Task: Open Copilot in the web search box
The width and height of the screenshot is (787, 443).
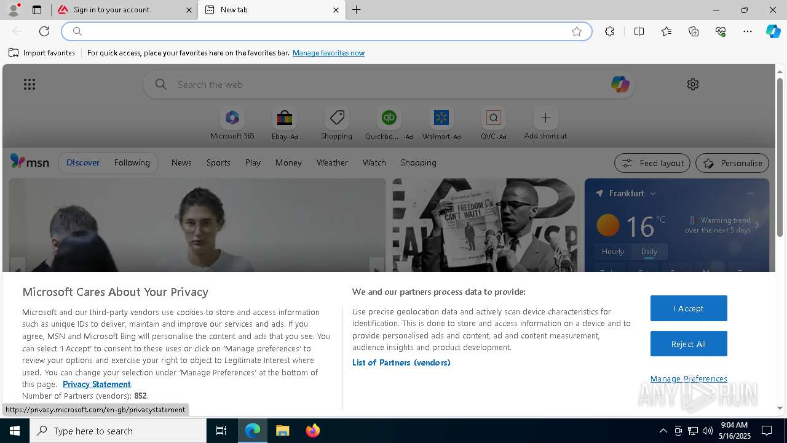Action: click(x=620, y=84)
